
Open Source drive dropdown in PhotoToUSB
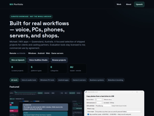(x=99, y=99)
